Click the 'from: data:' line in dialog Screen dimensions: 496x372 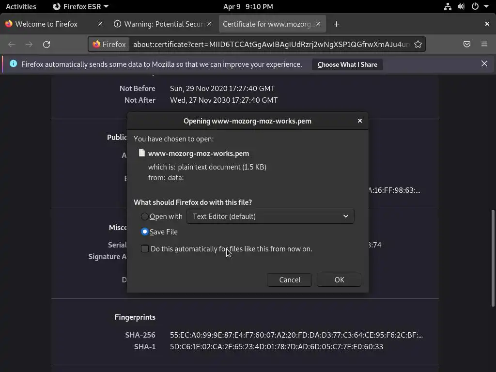point(166,177)
